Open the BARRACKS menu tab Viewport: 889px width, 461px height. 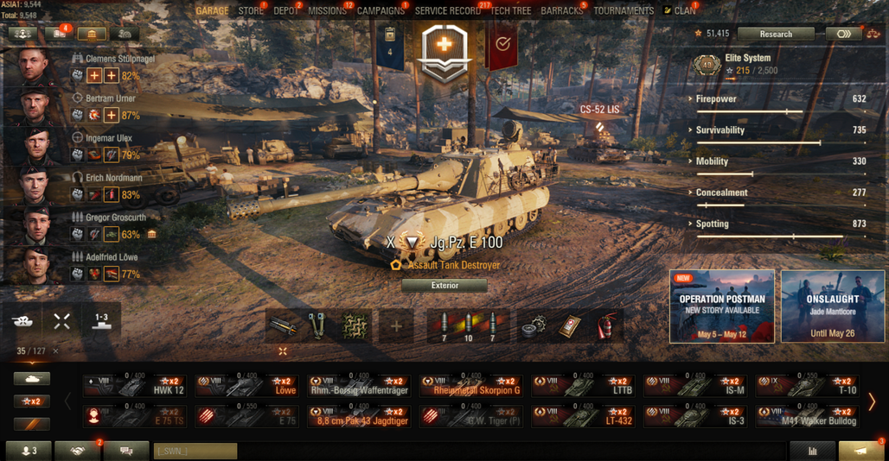[x=561, y=10]
